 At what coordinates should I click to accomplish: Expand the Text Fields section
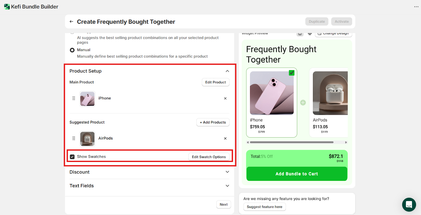click(227, 186)
